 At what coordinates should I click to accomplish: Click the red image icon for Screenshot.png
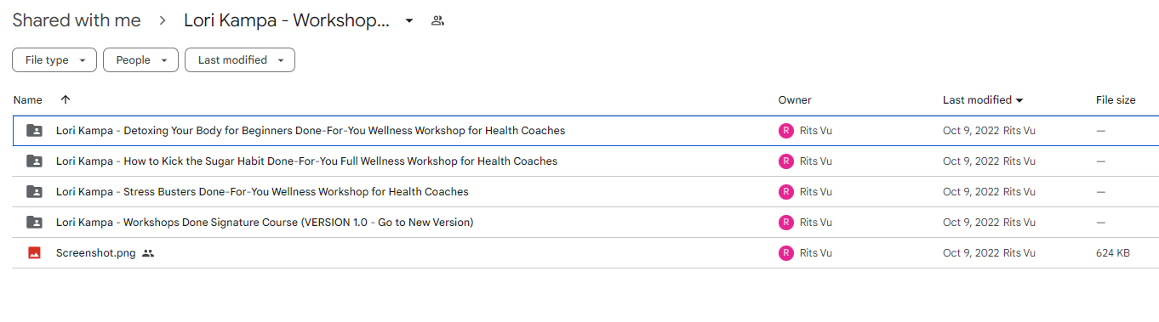point(34,253)
